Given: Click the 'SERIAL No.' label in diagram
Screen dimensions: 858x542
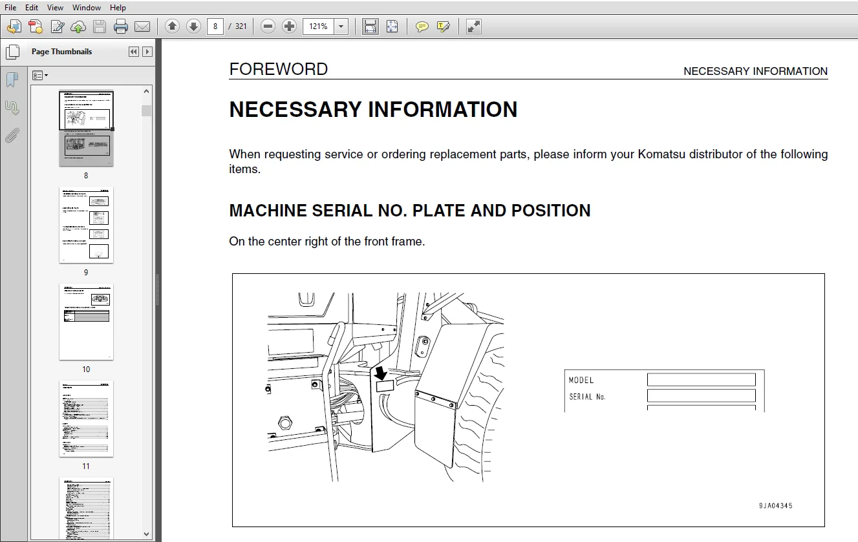Looking at the screenshot, I should [587, 397].
